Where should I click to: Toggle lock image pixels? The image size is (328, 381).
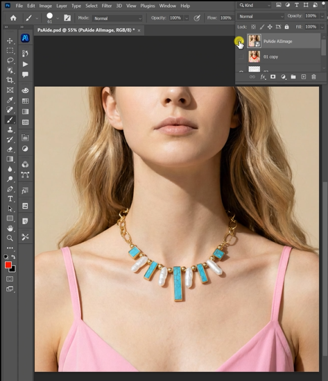pyautogui.click(x=262, y=26)
